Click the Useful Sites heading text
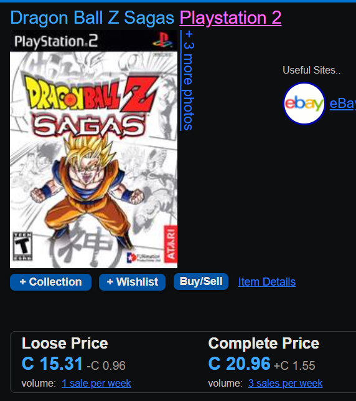This screenshot has height=401, width=356. point(312,70)
